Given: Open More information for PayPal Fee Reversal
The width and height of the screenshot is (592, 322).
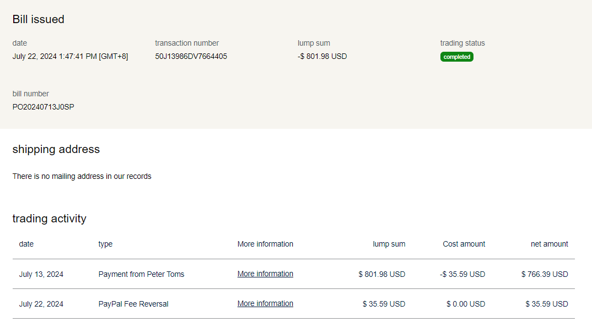Looking at the screenshot, I should point(265,303).
